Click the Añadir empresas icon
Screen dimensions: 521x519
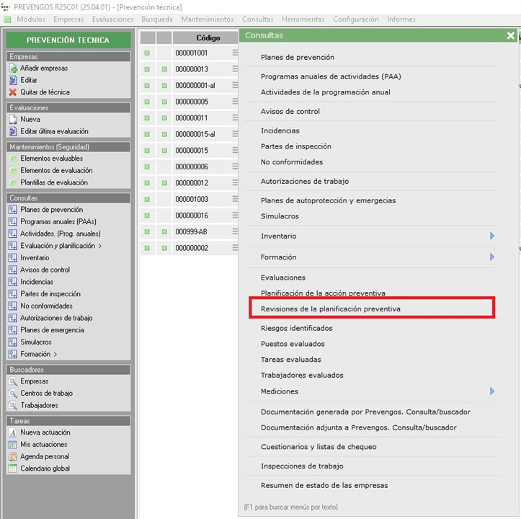pyautogui.click(x=13, y=68)
